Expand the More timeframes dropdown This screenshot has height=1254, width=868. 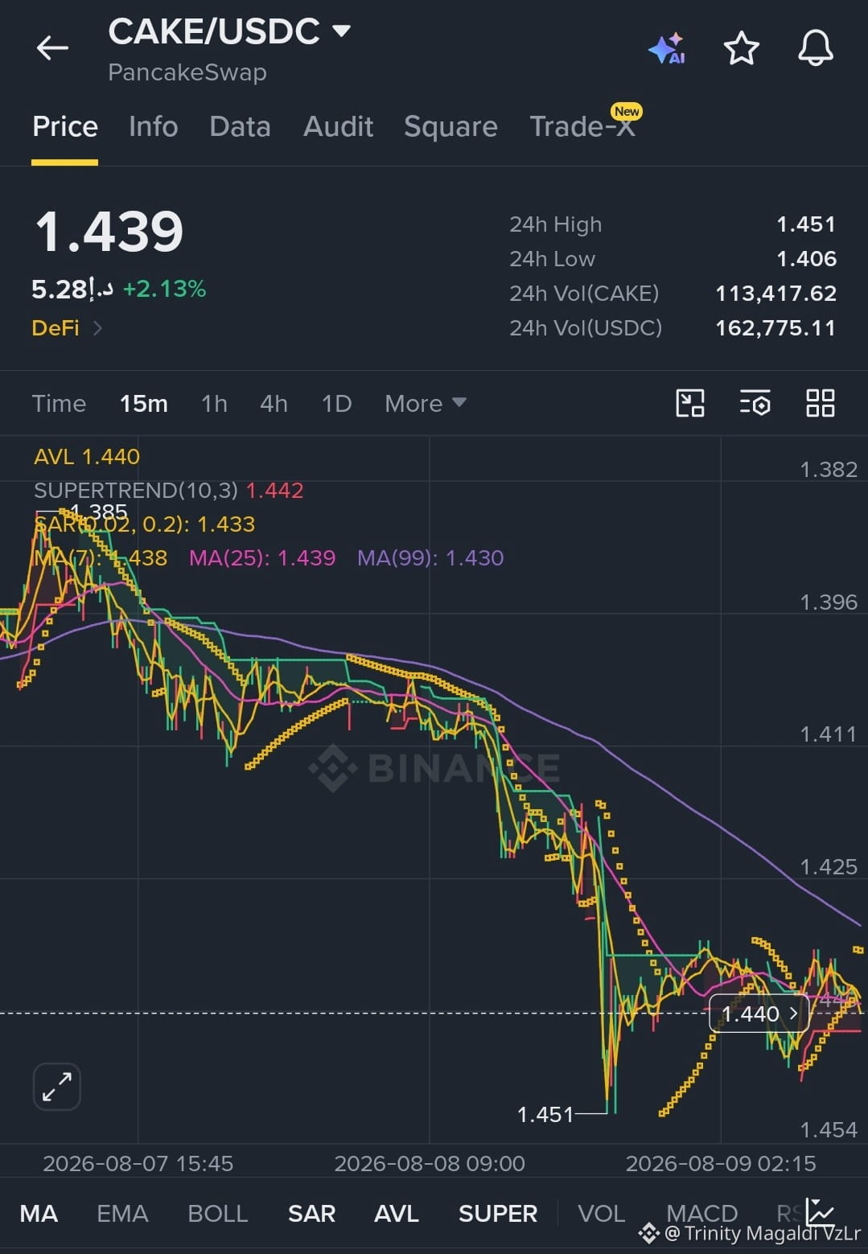[x=426, y=403]
